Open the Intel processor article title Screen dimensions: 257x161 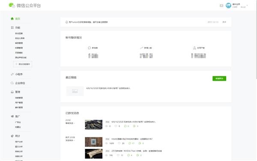pyautogui.click(x=132, y=139)
